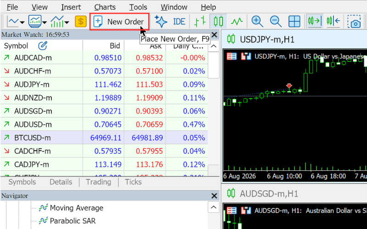
Task: Select the AUDNZD-m symbol row
Action: [x=104, y=98]
